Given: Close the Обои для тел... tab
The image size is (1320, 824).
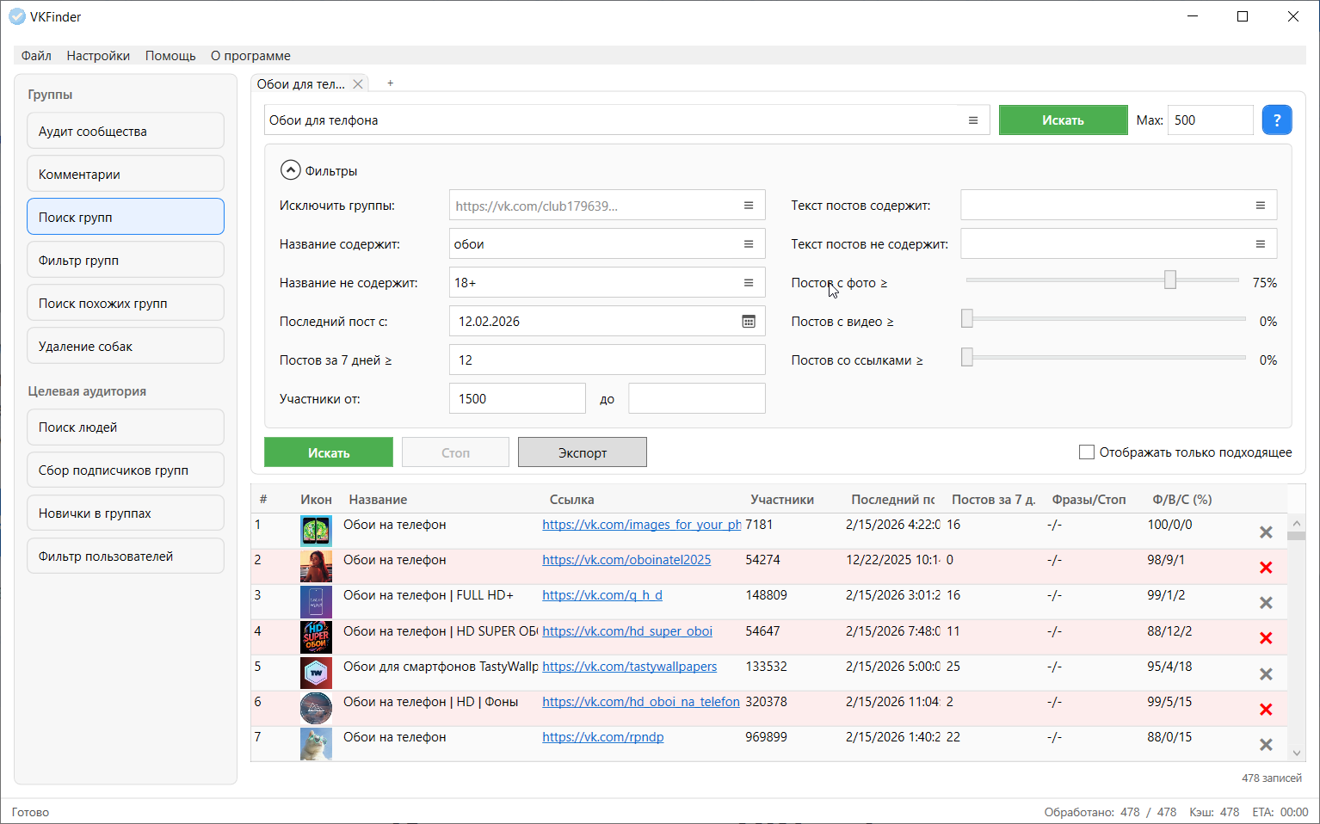Looking at the screenshot, I should click(358, 84).
